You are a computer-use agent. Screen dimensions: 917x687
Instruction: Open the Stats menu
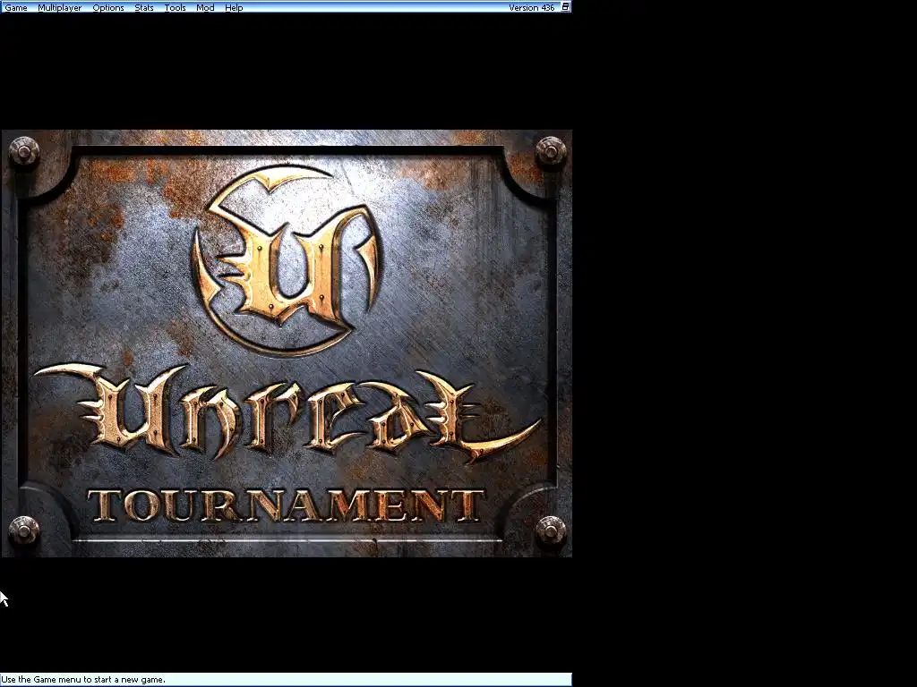(144, 7)
